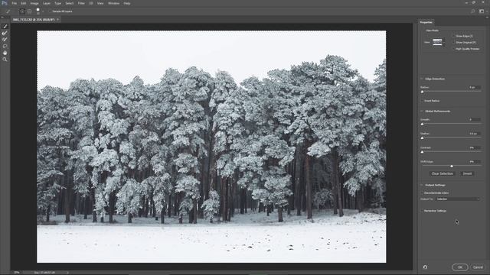Open the Edit menu
Image resolution: width=490 pixels, height=275 pixels.
coord(24,3)
